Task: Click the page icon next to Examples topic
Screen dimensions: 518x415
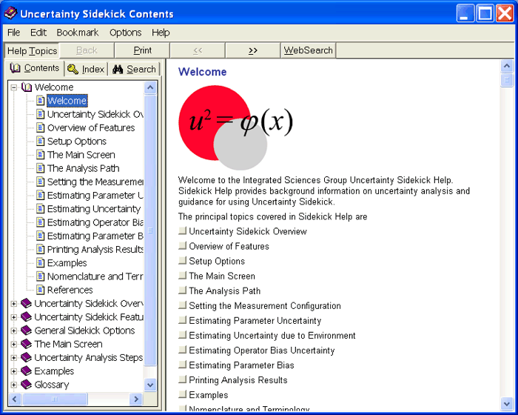Action: (x=40, y=263)
